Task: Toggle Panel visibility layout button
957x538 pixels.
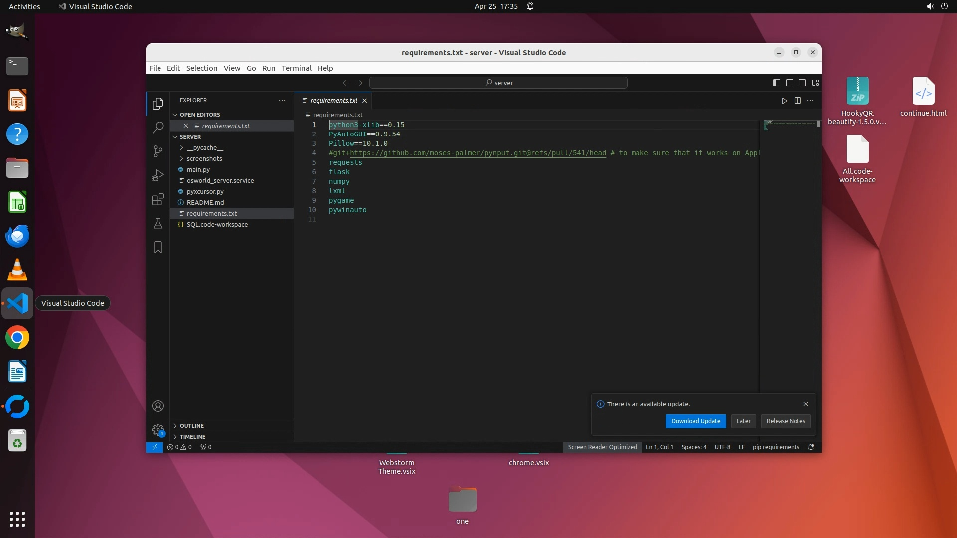Action: [790, 83]
